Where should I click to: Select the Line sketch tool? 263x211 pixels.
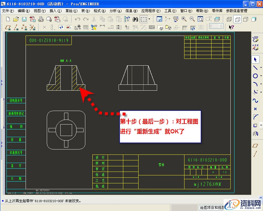[255, 67]
